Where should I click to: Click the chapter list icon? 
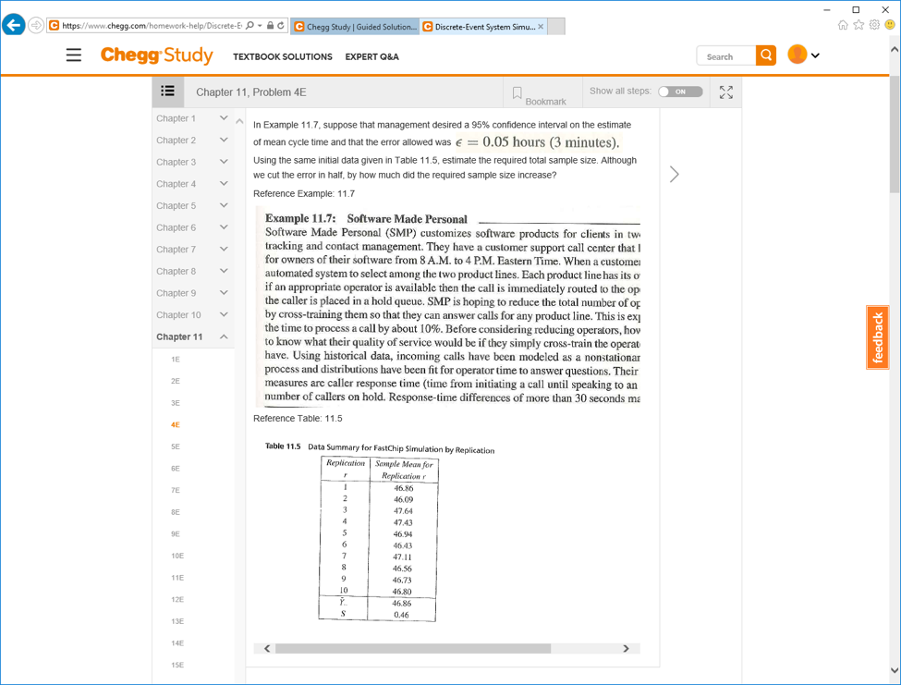[168, 92]
